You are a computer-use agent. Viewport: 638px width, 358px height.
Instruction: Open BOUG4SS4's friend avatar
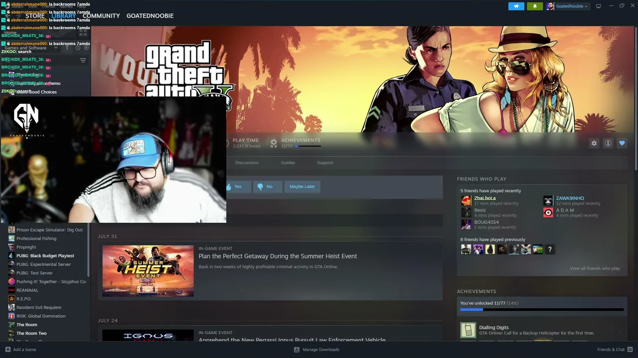pos(466,224)
